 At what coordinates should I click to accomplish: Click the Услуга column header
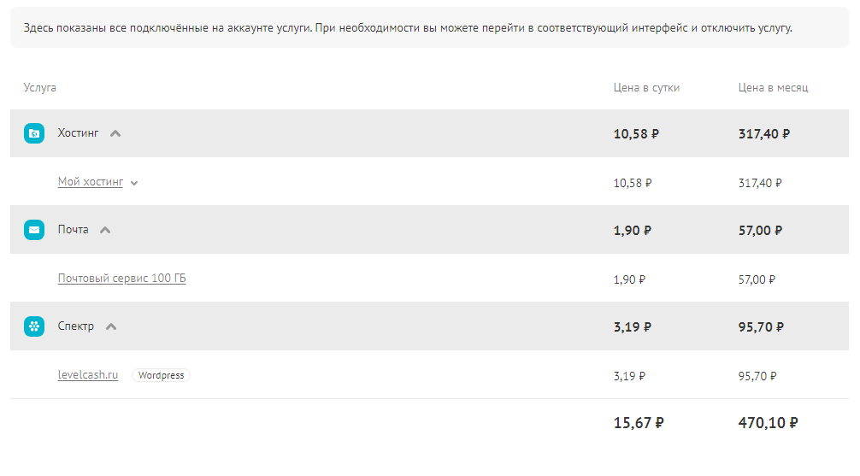[x=40, y=88]
